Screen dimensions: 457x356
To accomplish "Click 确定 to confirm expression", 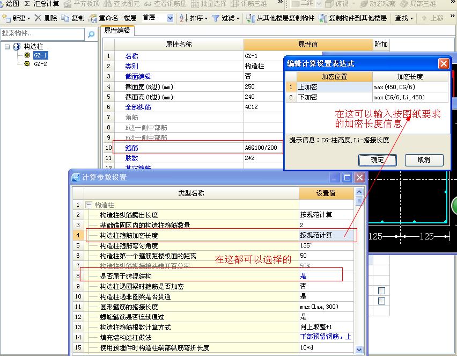I will click(x=378, y=160).
